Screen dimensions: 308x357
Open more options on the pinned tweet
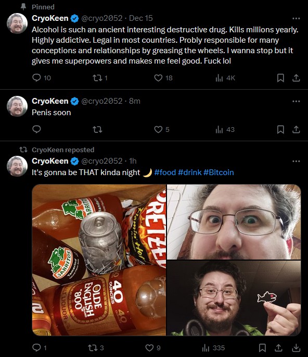click(296, 18)
